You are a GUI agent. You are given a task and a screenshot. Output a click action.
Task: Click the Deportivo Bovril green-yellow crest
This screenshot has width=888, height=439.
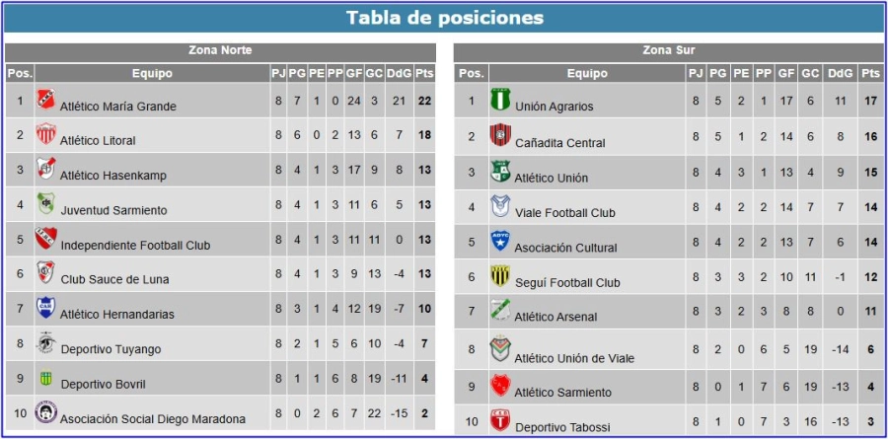45,377
